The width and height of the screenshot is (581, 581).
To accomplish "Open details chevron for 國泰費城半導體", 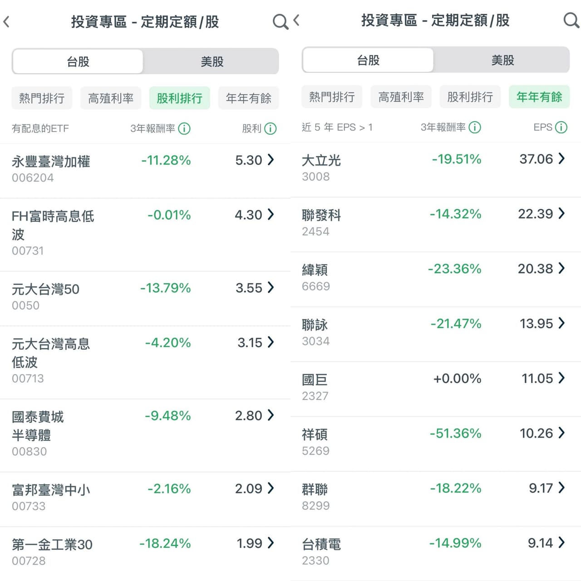I will point(271,415).
